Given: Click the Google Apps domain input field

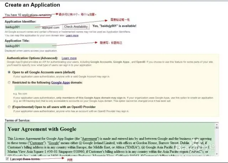Looking at the screenshot, I should [x=33, y=88].
